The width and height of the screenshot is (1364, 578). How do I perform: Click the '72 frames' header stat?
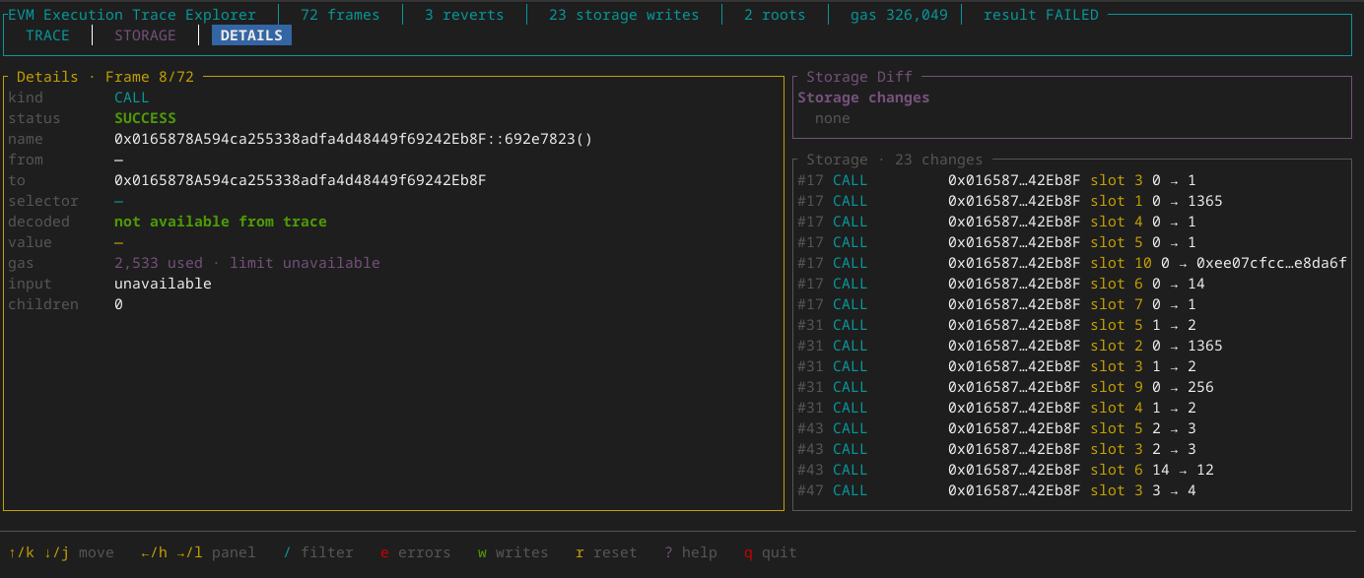pyautogui.click(x=340, y=15)
